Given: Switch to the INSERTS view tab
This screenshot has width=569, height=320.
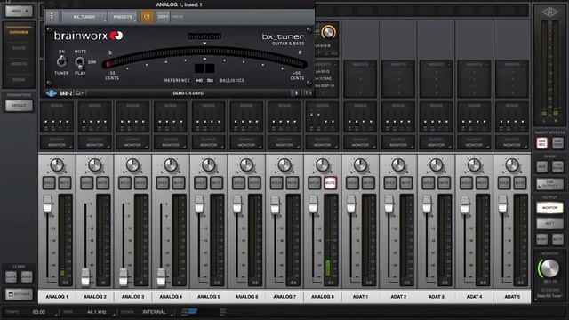Looking at the screenshot, I should pos(19,64).
